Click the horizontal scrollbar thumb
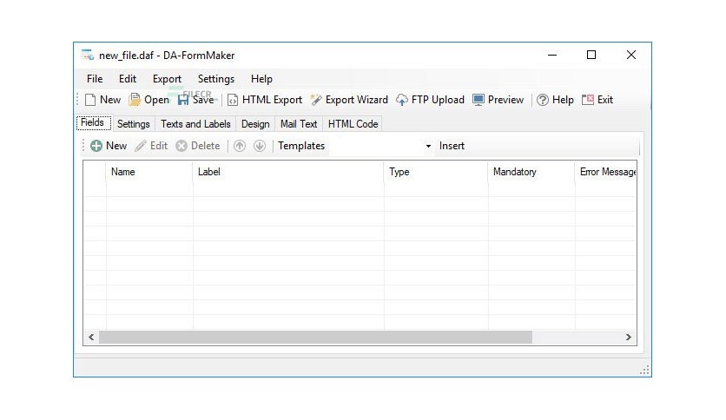The image size is (726, 420). tap(316, 338)
